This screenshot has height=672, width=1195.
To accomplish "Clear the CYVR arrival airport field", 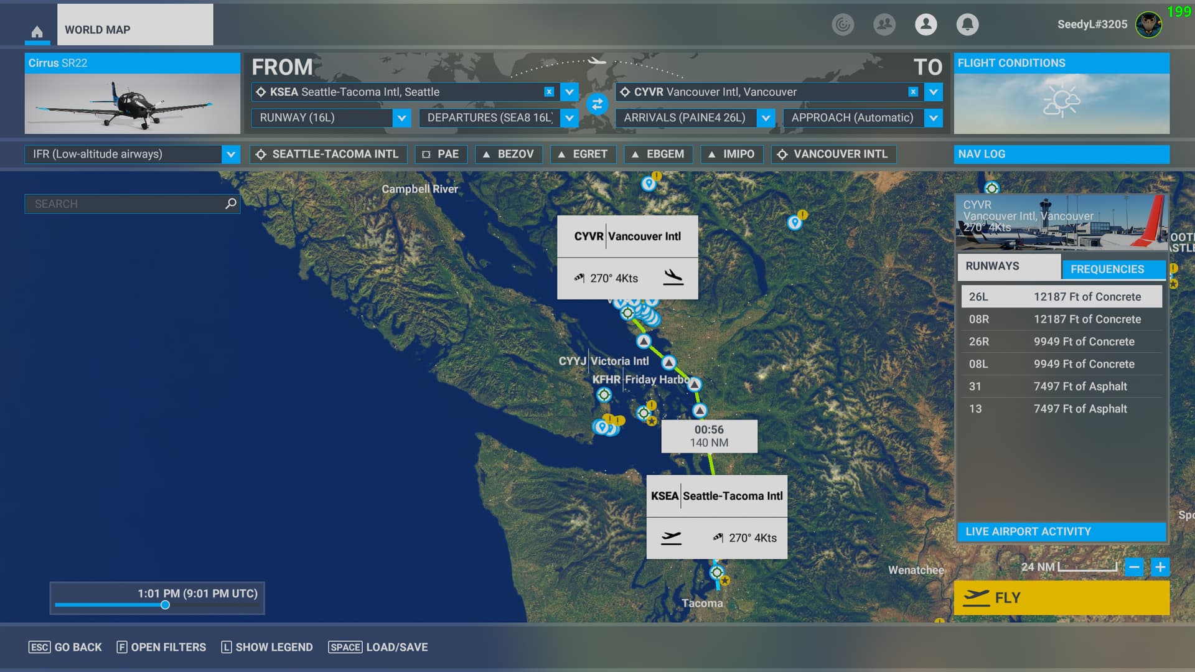I will pos(913,92).
